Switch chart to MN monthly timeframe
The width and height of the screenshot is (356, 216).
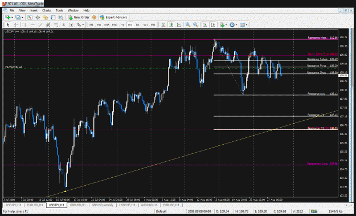click(x=153, y=25)
